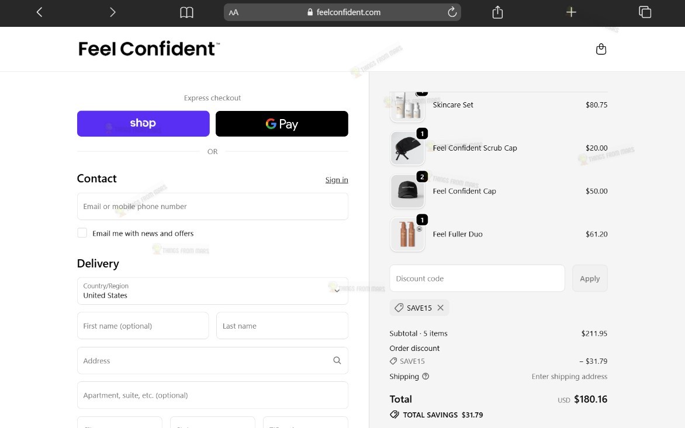Click the feelconfident.com address bar

(x=342, y=12)
